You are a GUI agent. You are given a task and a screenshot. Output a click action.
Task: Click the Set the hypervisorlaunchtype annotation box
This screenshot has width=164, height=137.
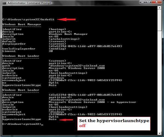(114, 123)
